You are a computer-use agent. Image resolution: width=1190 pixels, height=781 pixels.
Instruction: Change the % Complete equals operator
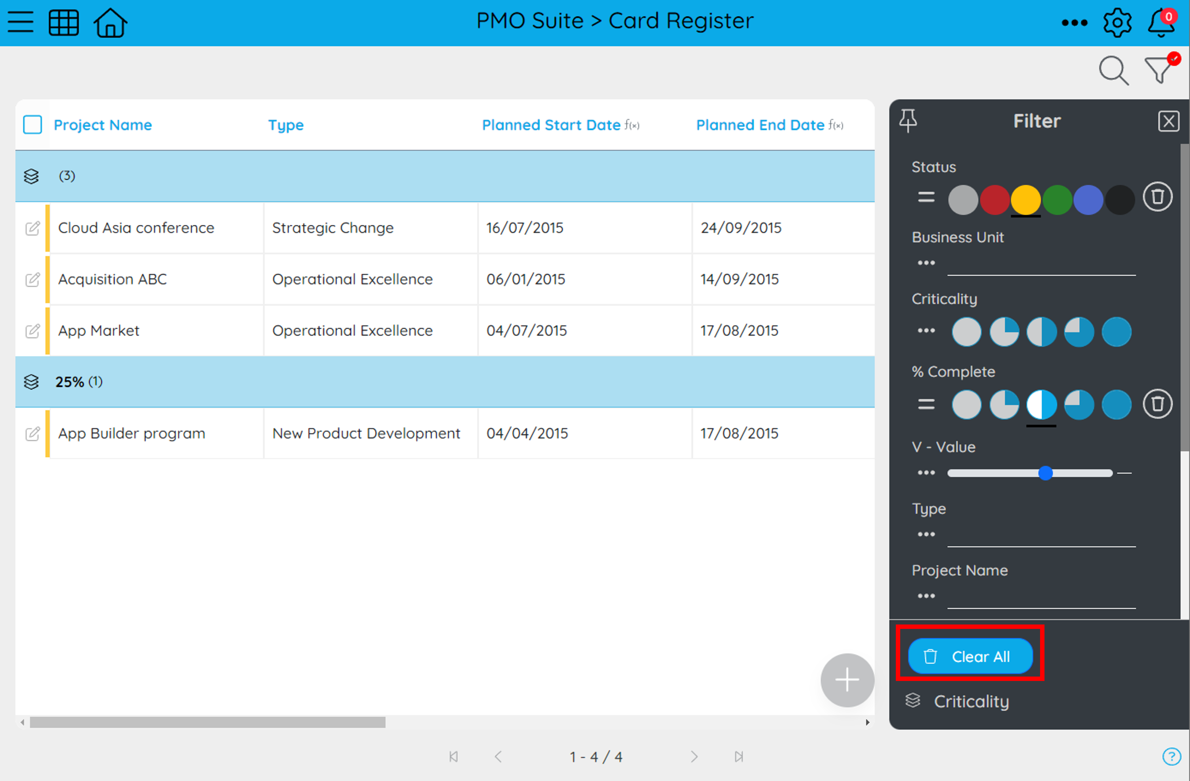point(926,404)
